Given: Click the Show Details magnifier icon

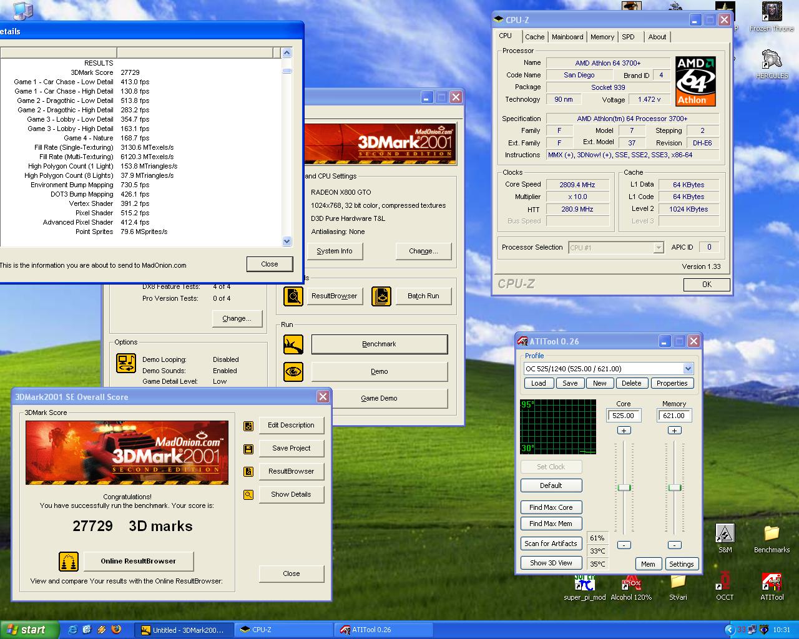Looking at the screenshot, I should tap(248, 495).
